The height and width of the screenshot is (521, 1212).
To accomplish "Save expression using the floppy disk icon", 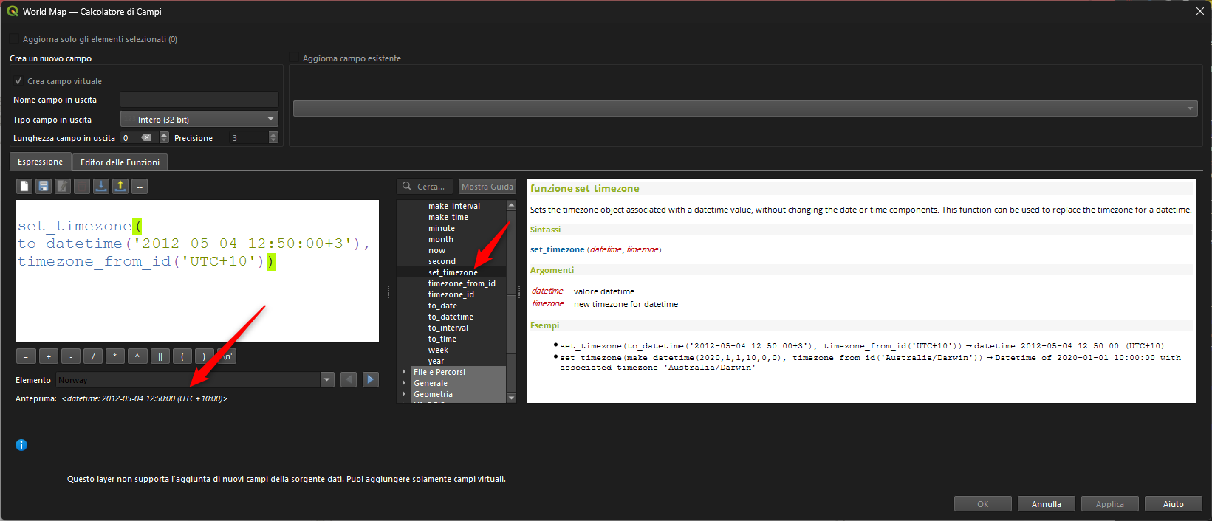I will click(x=44, y=187).
